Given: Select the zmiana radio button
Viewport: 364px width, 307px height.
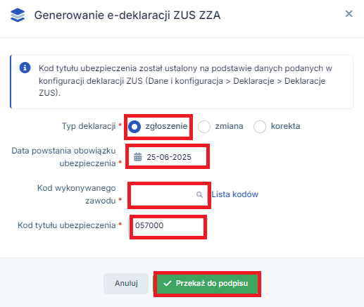Looking at the screenshot, I should click(204, 127).
